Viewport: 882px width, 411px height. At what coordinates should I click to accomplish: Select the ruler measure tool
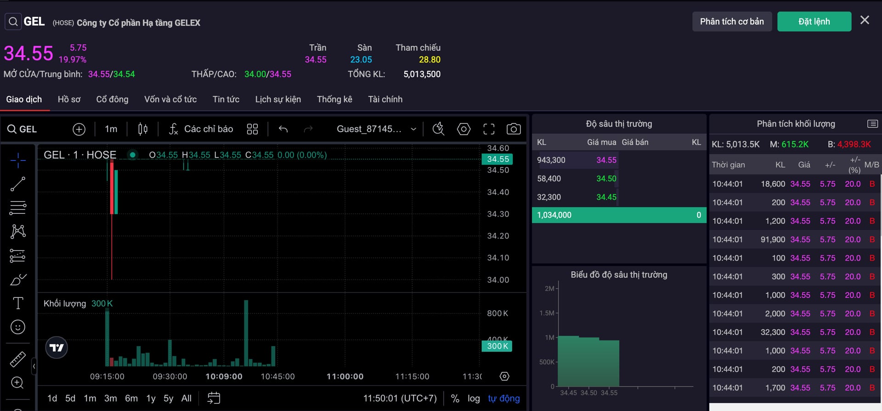point(18,359)
